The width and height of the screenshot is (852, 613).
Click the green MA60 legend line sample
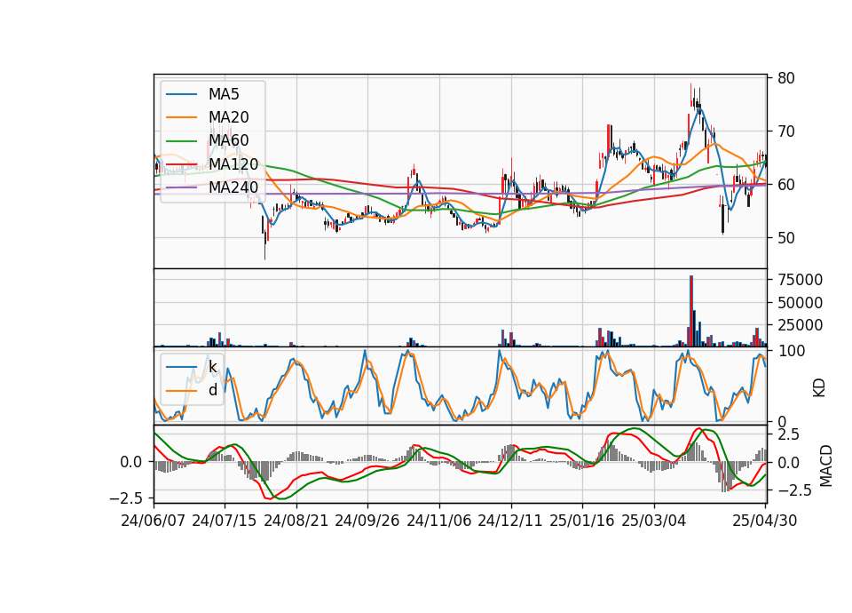tap(181, 141)
